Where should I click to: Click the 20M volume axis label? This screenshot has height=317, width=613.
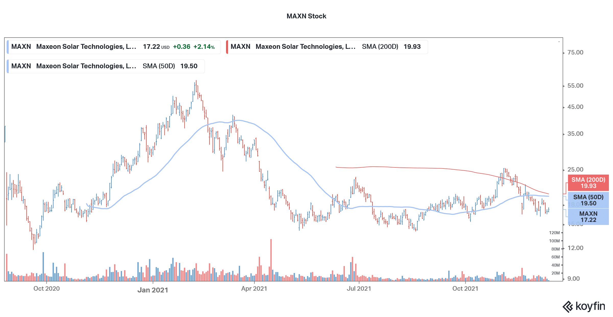pos(556,273)
